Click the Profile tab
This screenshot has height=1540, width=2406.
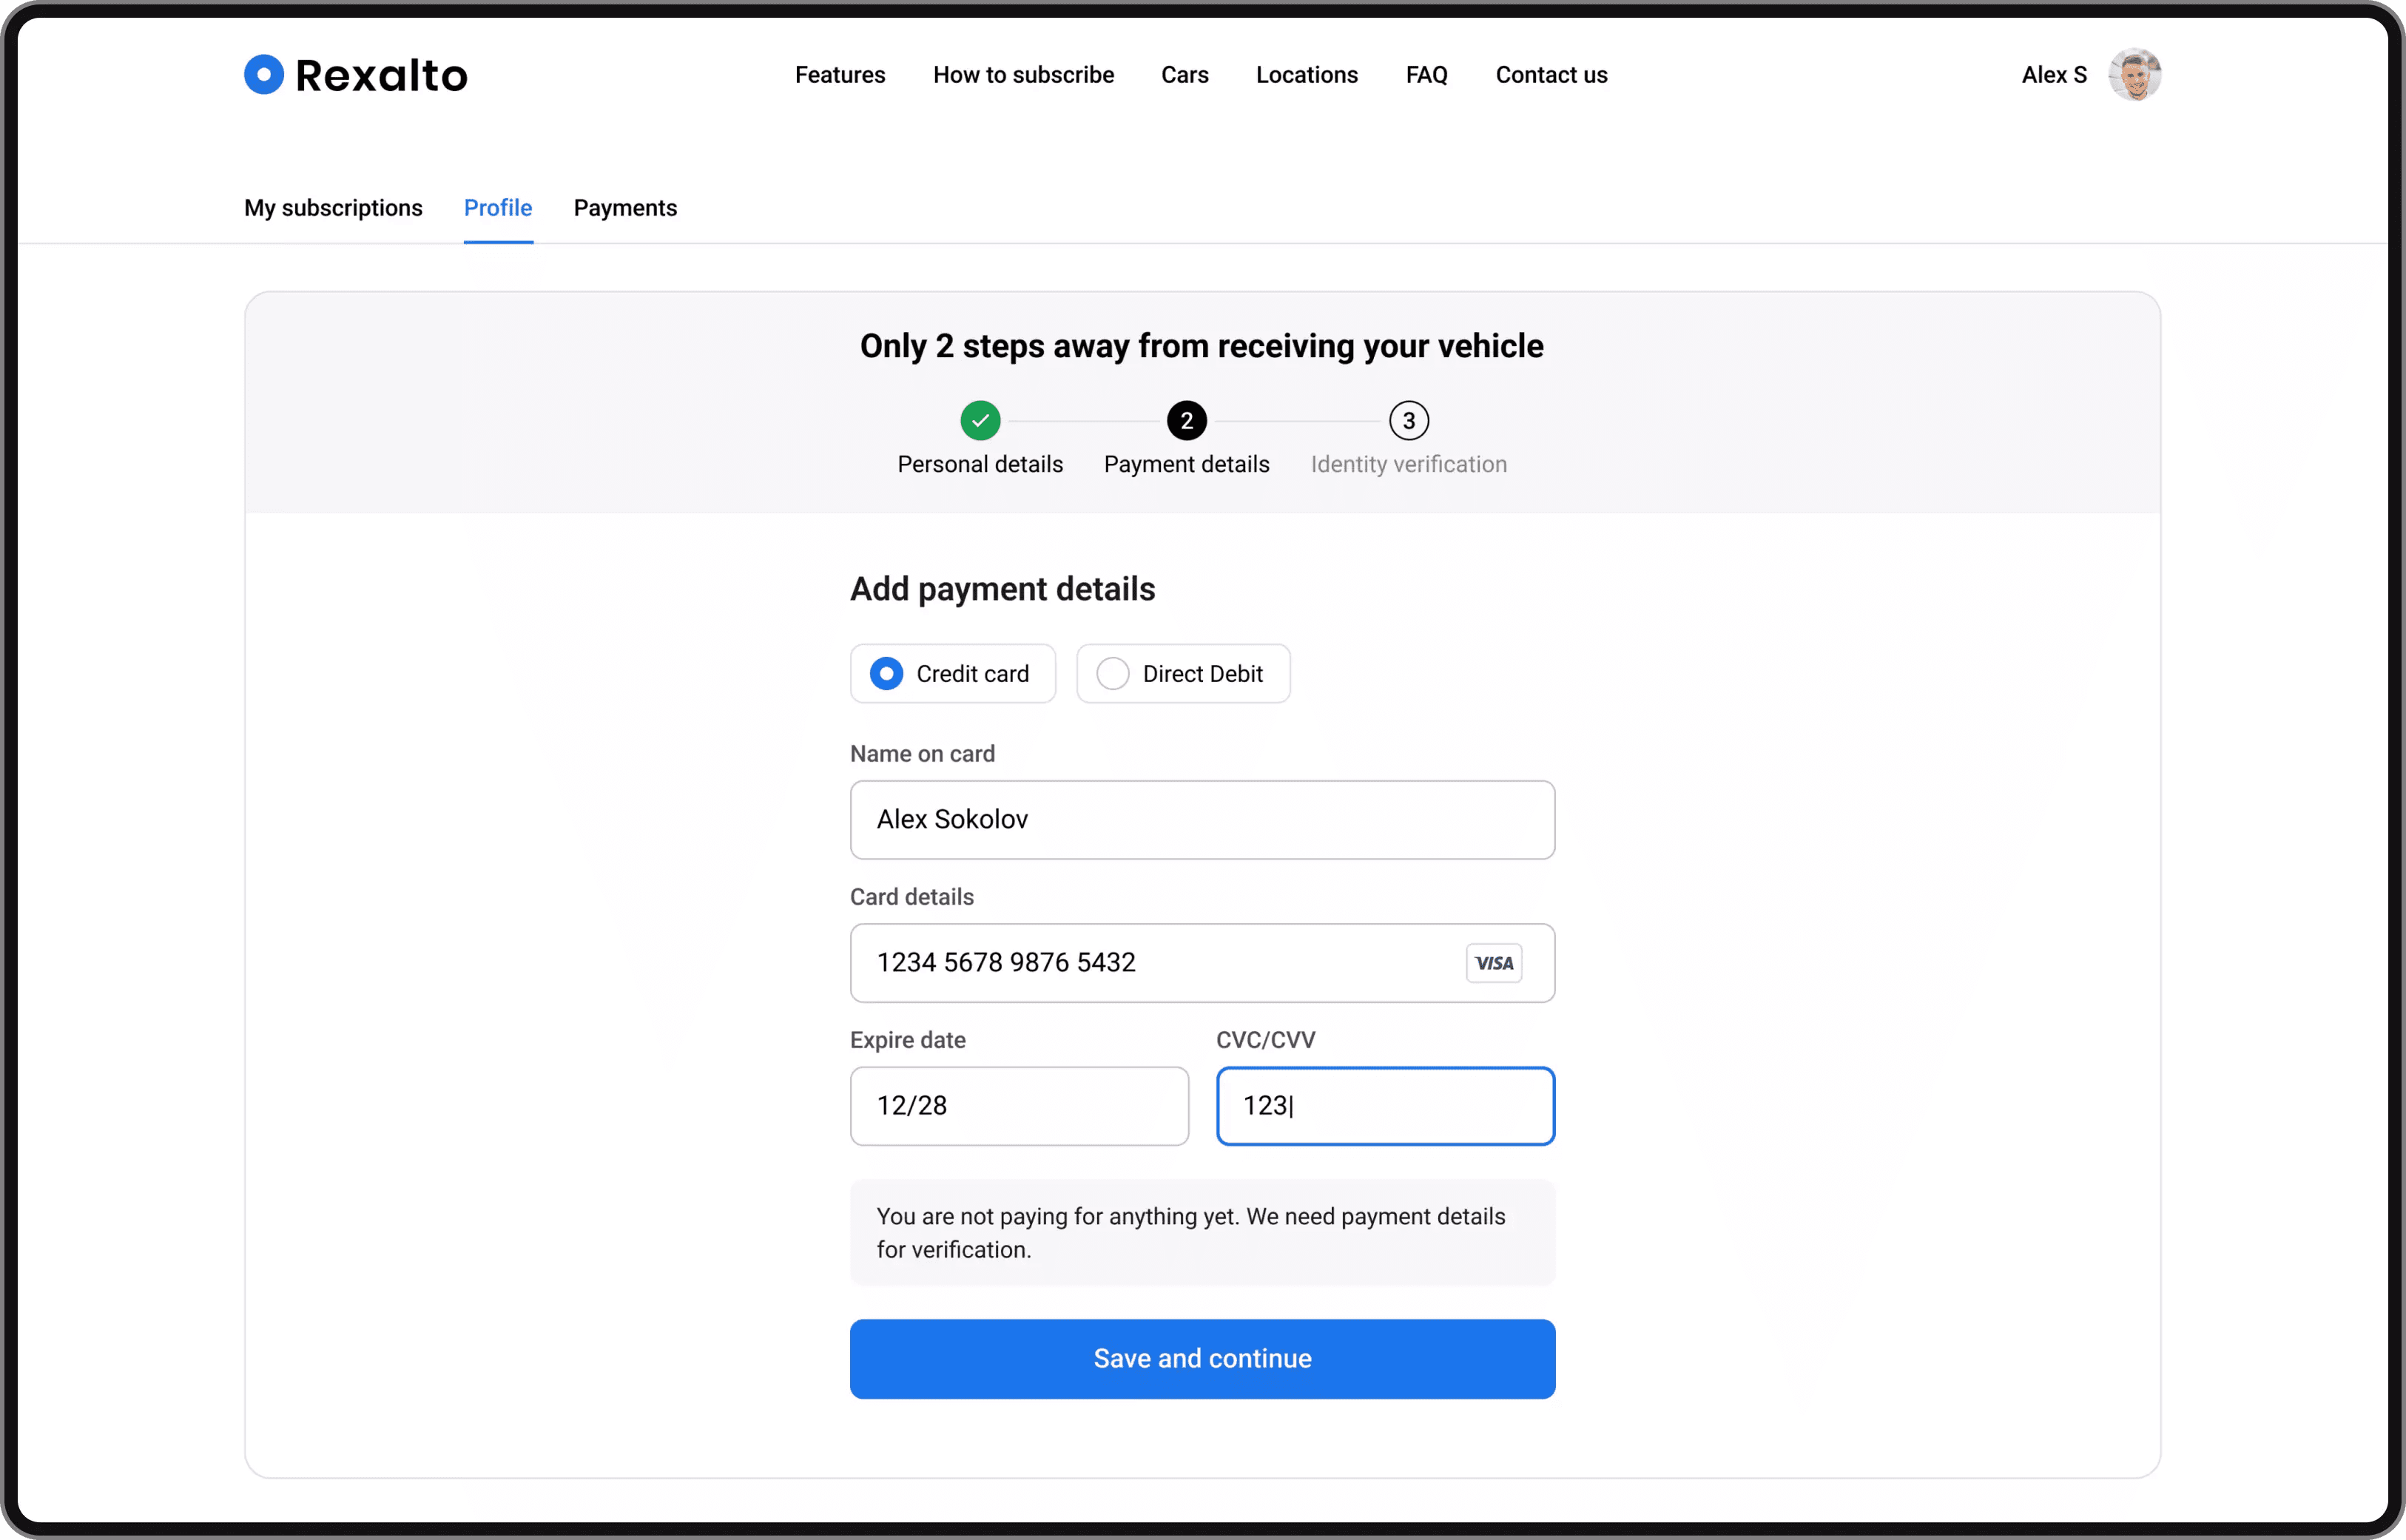pos(498,208)
